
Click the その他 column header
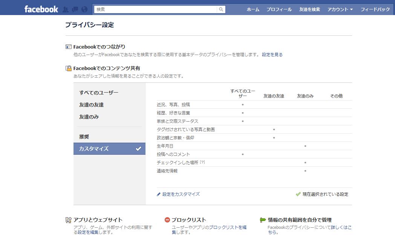tap(336, 96)
